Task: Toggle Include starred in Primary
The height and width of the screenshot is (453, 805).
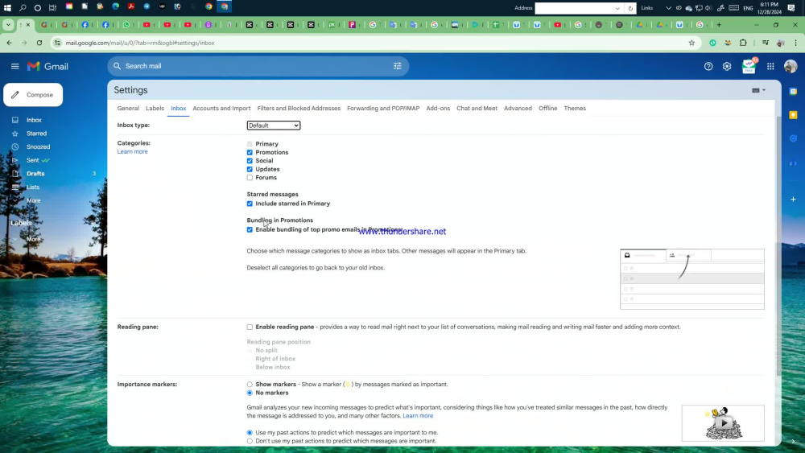Action: coord(250,204)
